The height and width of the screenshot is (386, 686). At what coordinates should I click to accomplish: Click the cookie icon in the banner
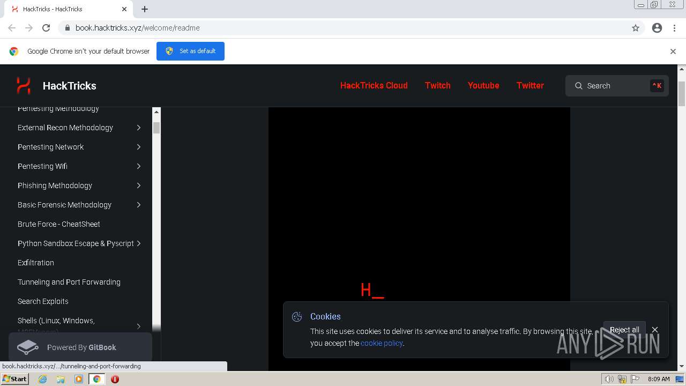(x=297, y=317)
